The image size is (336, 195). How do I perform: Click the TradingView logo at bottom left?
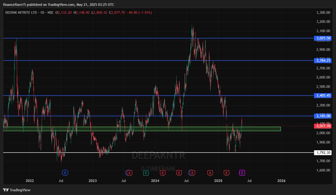(17, 190)
